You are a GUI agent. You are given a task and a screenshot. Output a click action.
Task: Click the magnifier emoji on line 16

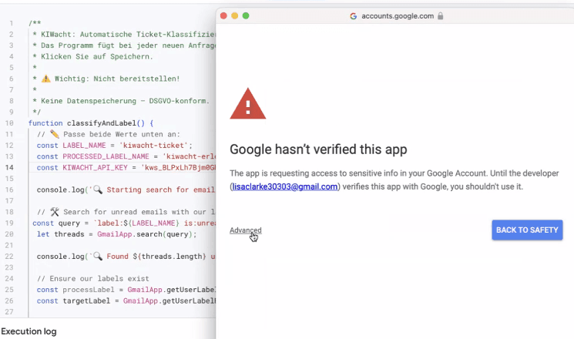click(98, 190)
